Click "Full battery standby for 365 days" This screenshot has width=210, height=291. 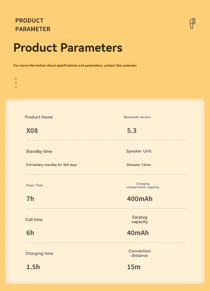point(51,165)
